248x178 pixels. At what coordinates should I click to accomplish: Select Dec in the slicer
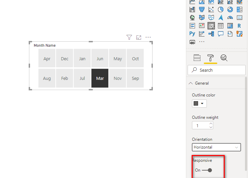64,59
